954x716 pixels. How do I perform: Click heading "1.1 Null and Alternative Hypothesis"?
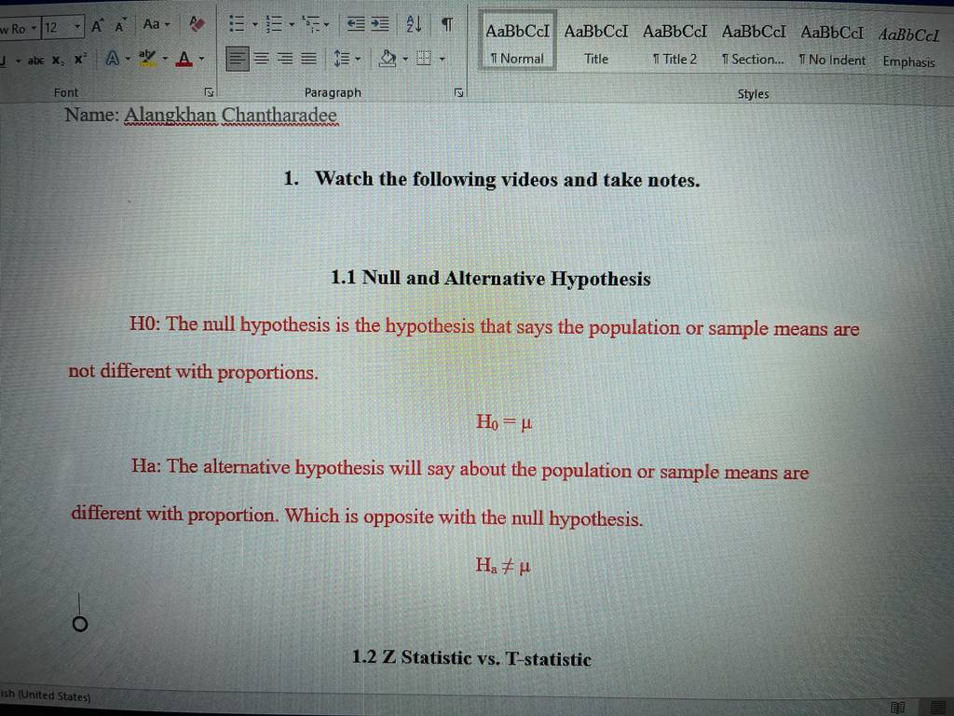(490, 278)
